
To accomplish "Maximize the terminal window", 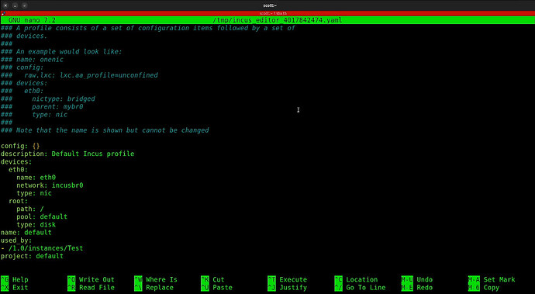I will pos(25,5).
